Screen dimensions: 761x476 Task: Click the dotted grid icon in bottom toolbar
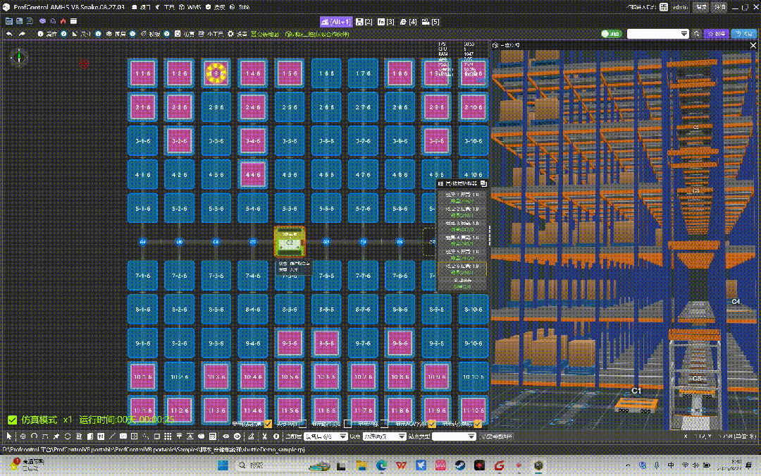pyautogui.click(x=168, y=437)
